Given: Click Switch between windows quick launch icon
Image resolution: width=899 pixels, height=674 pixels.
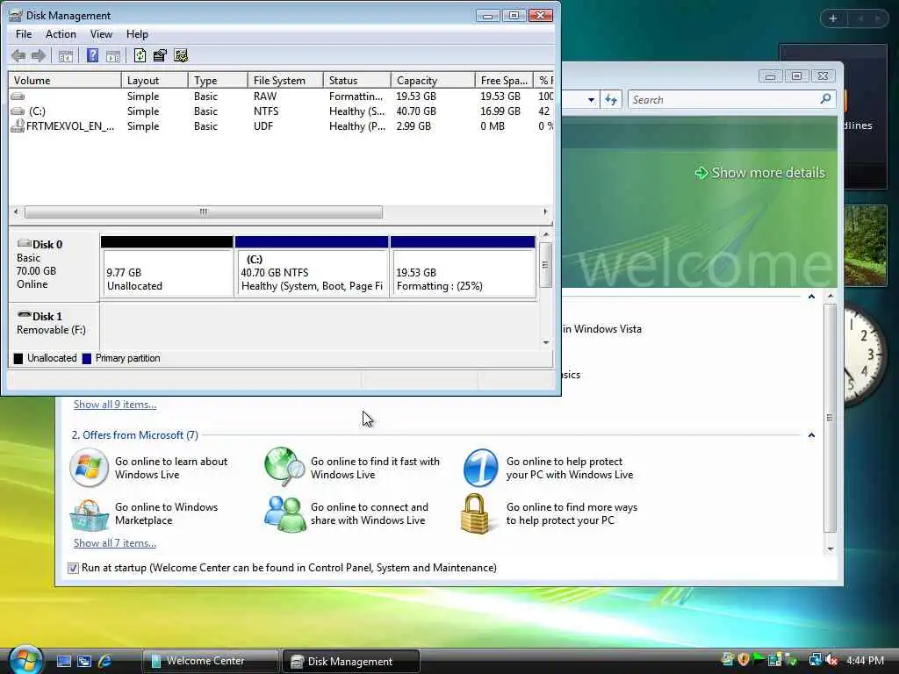Looking at the screenshot, I should click(x=84, y=661).
